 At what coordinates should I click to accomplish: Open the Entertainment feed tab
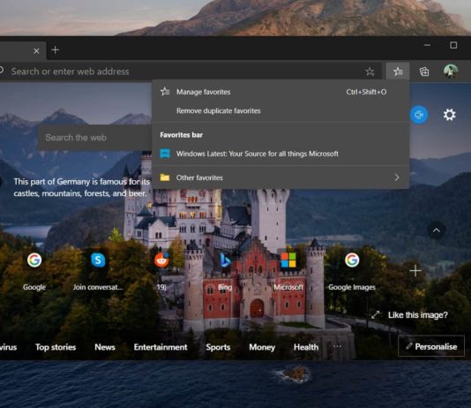click(x=161, y=347)
